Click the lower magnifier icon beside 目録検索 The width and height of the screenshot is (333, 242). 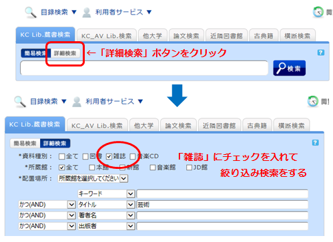[x=20, y=102]
